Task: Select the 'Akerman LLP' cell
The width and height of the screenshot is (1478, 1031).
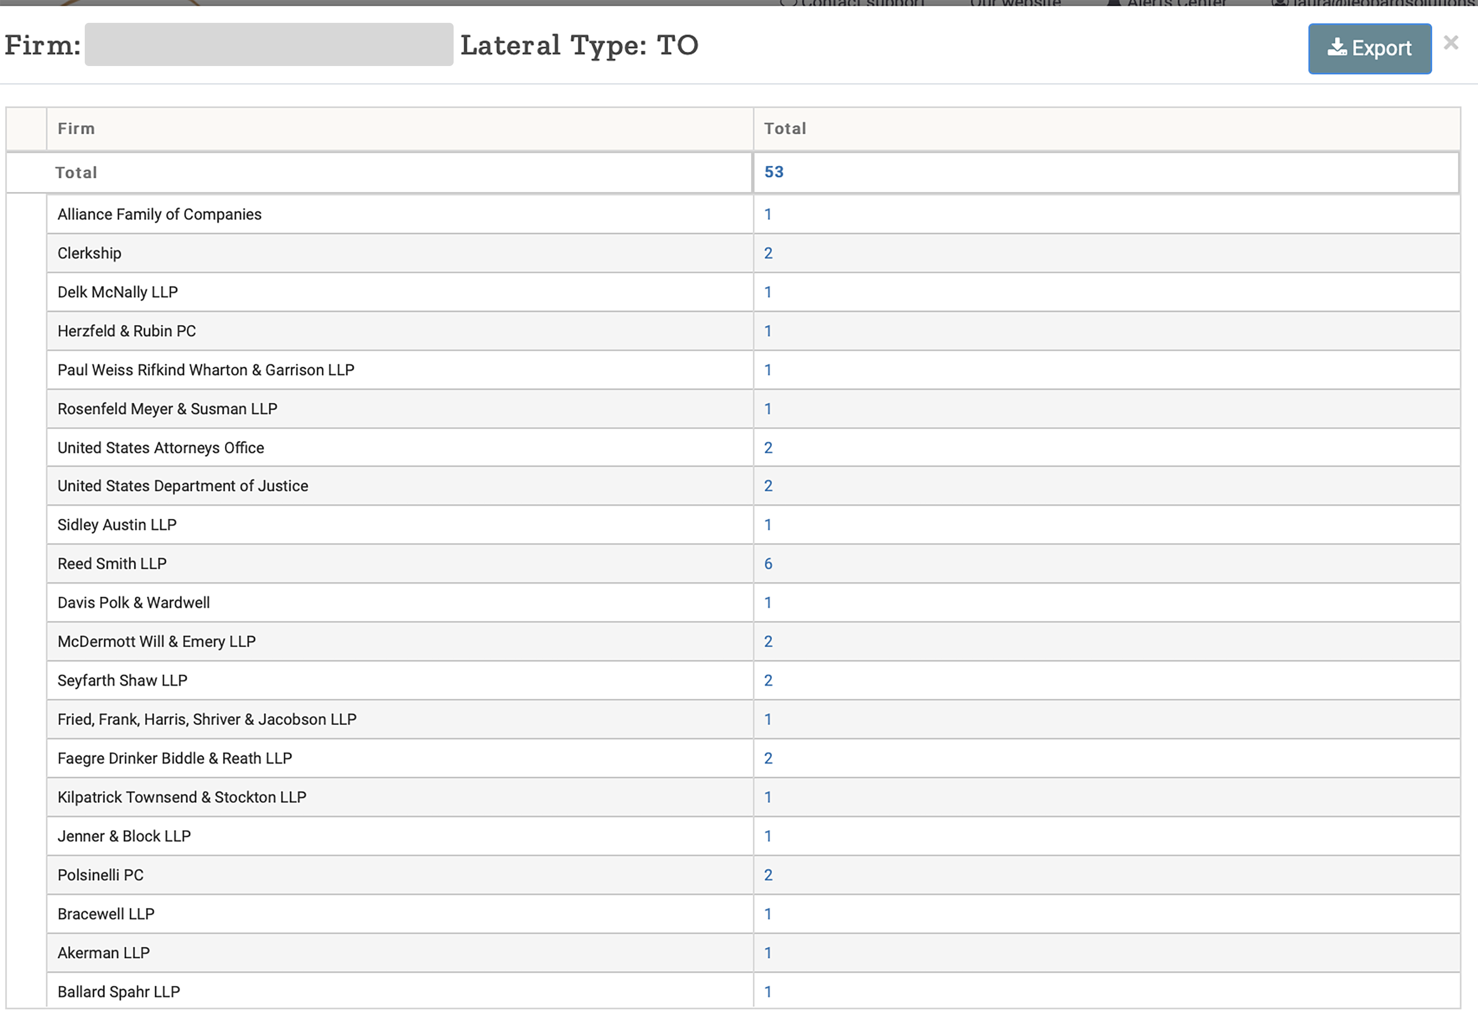Action: 400,953
